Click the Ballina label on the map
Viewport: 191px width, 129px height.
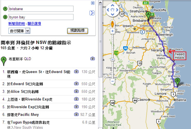181,100
